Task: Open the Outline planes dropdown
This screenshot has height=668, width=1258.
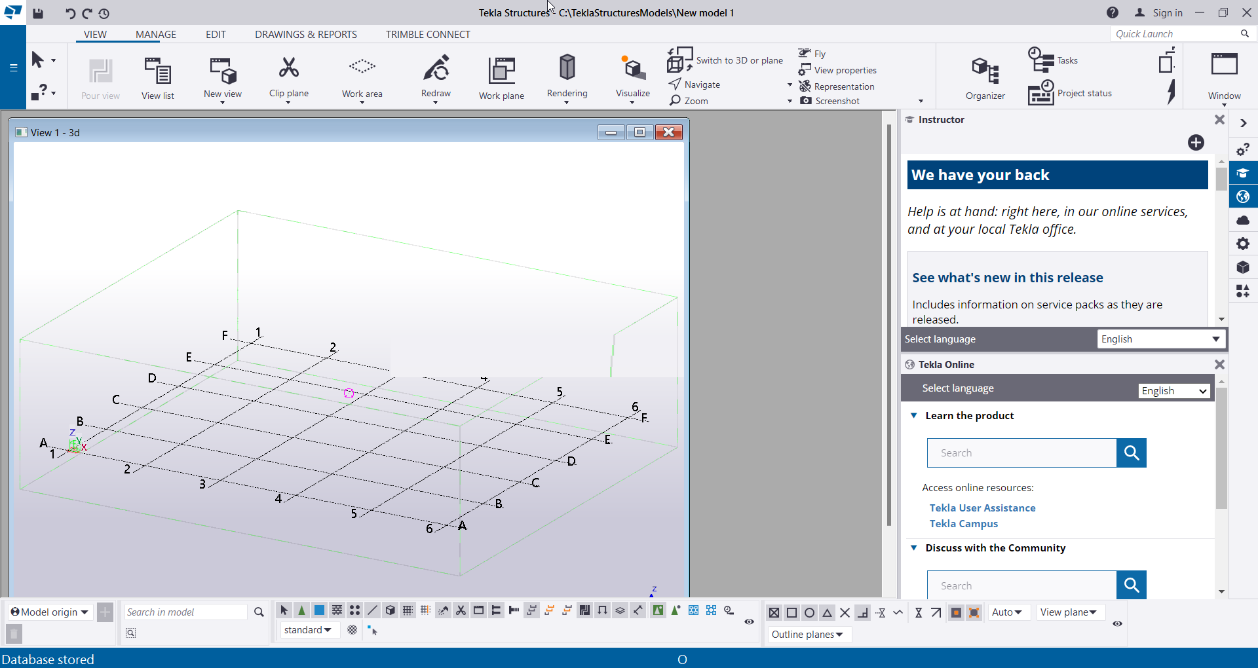Action: click(809, 635)
